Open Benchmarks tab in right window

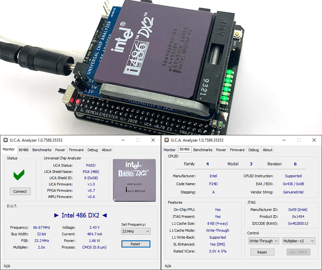point(203,150)
